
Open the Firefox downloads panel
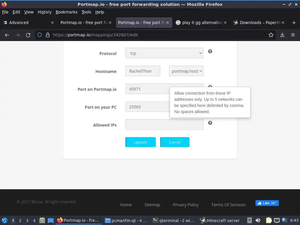[282, 35]
